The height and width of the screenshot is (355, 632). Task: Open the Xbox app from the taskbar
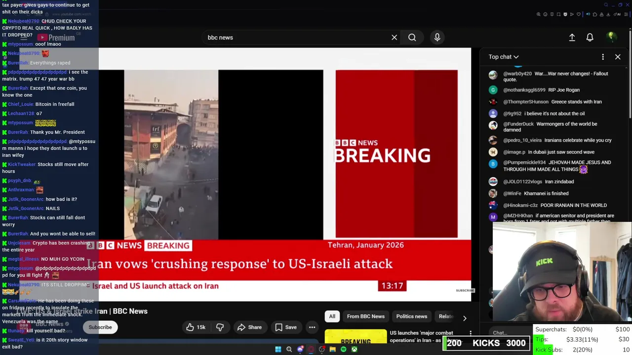coord(355,350)
